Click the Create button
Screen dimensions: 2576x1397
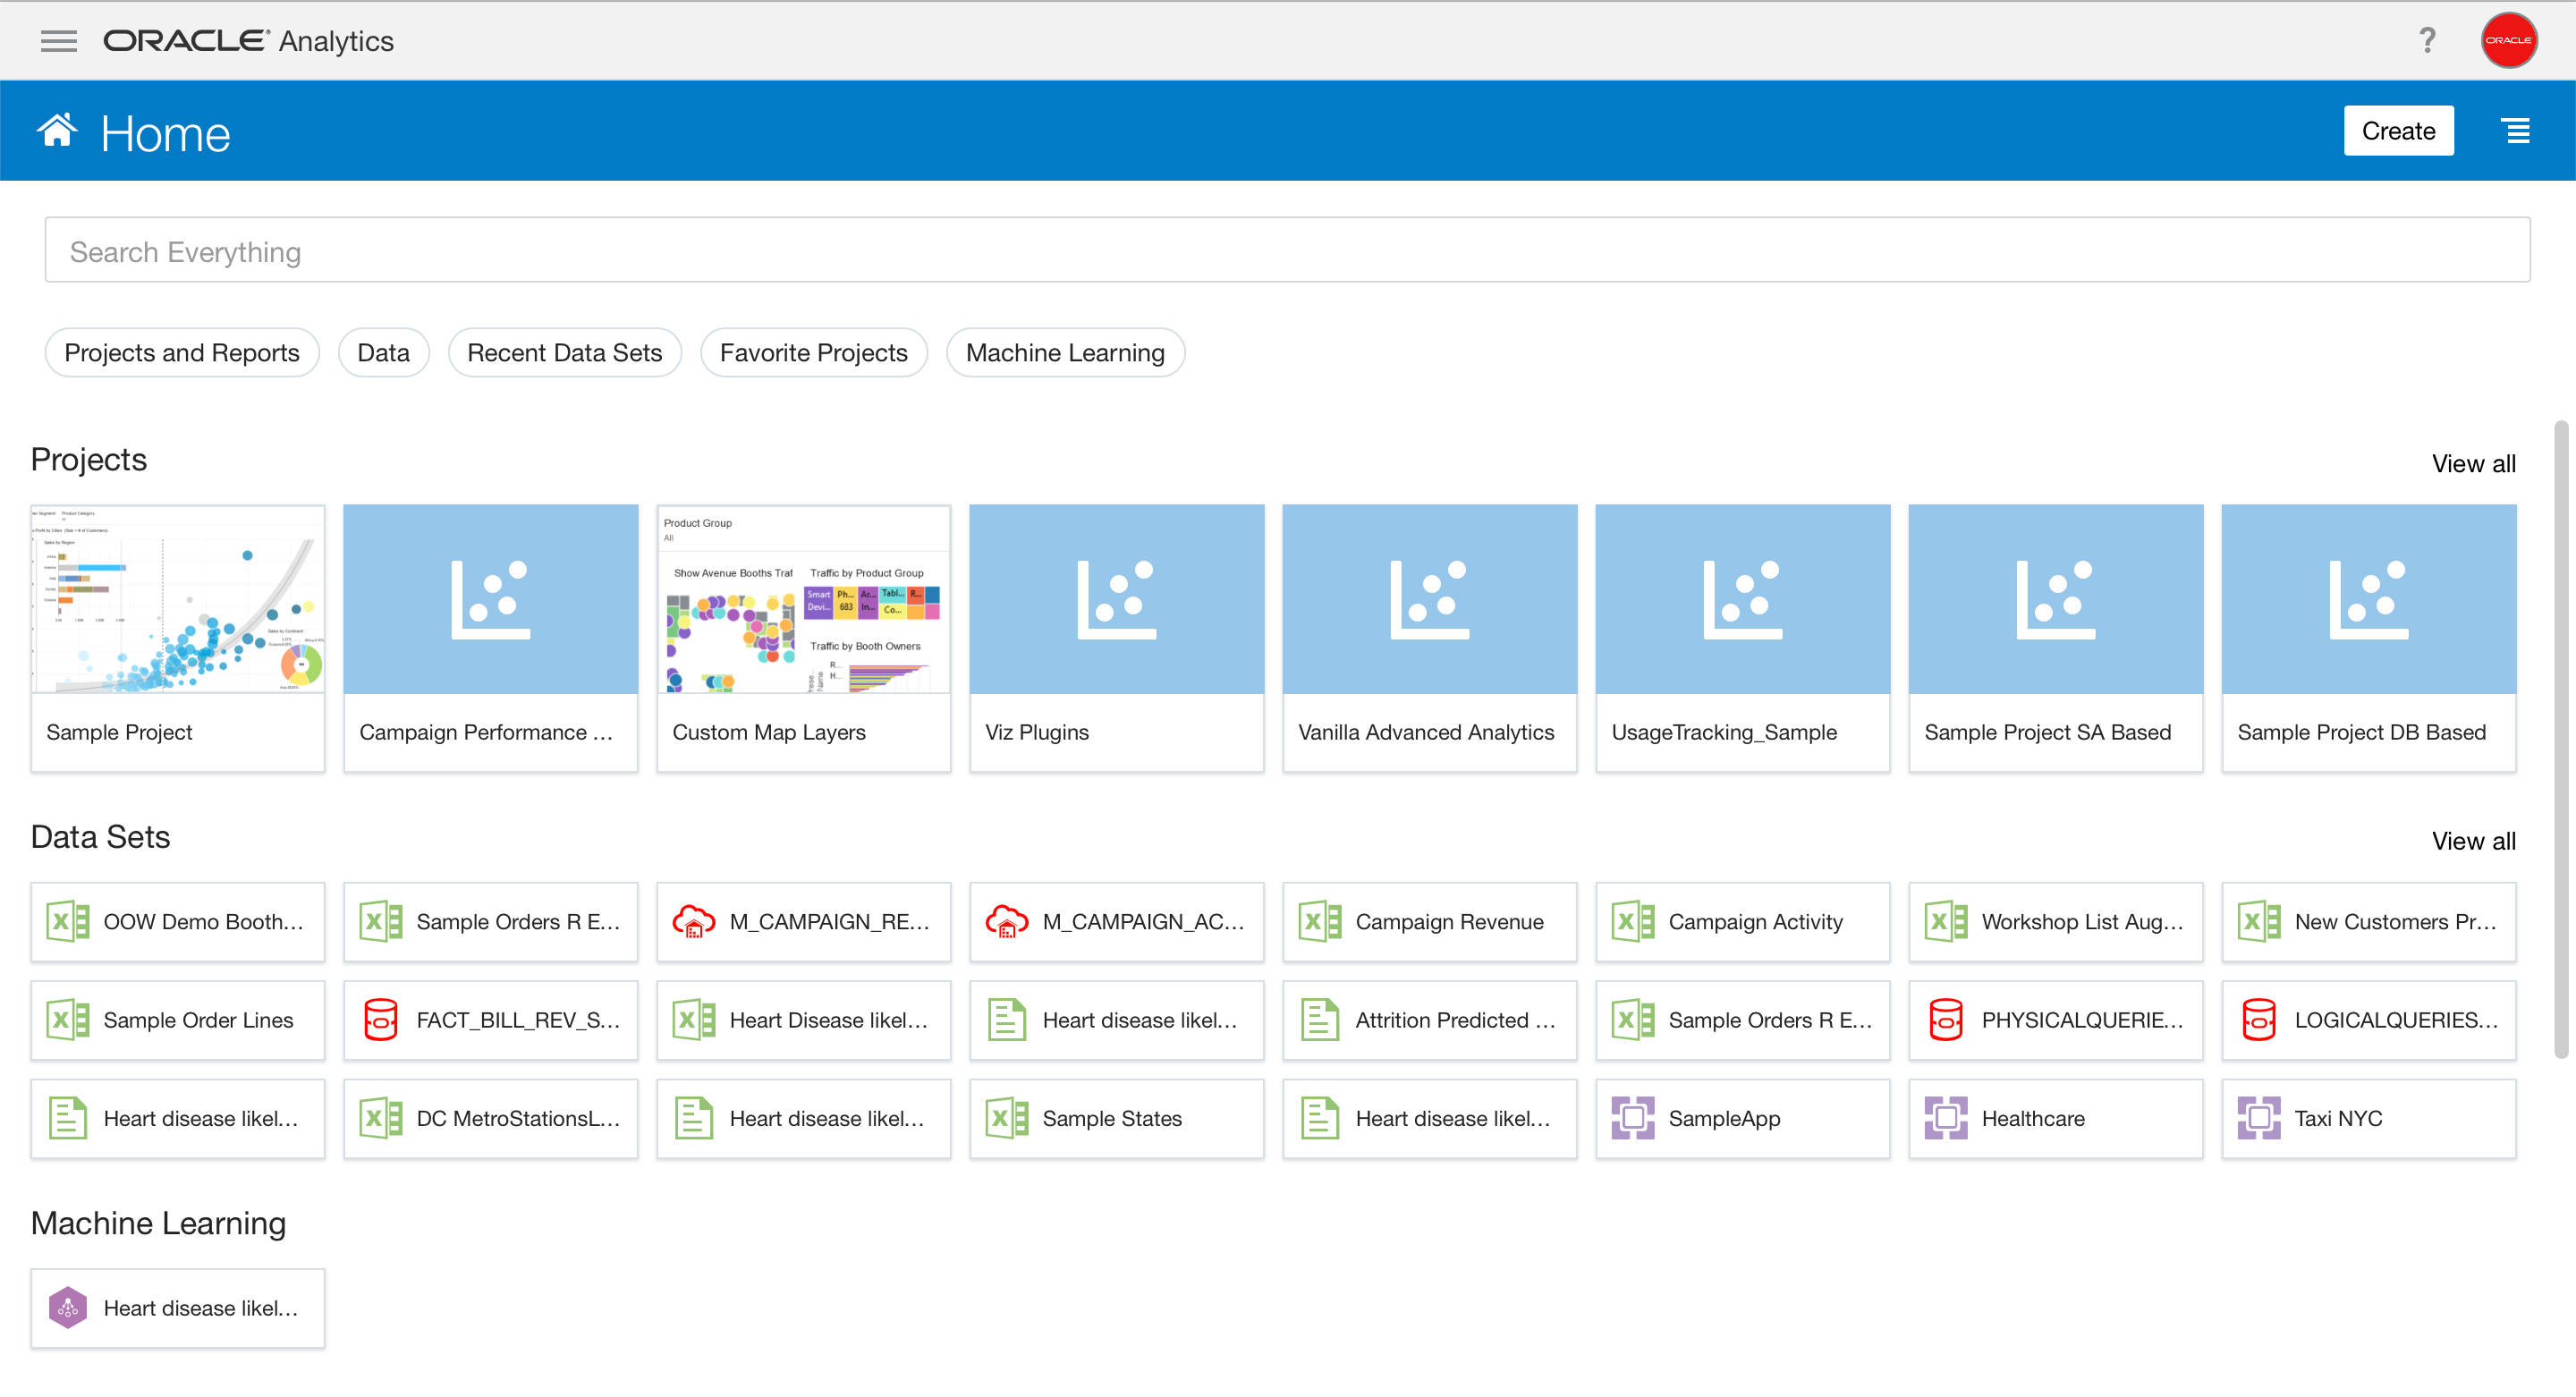click(x=2398, y=131)
